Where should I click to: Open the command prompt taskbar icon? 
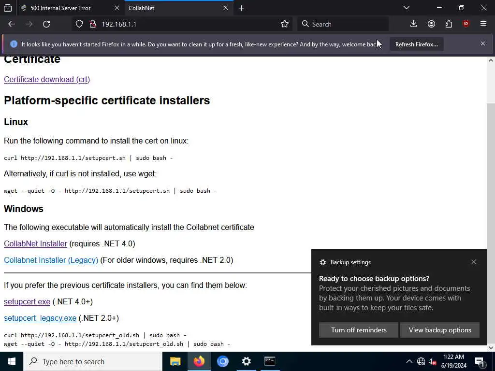270,361
